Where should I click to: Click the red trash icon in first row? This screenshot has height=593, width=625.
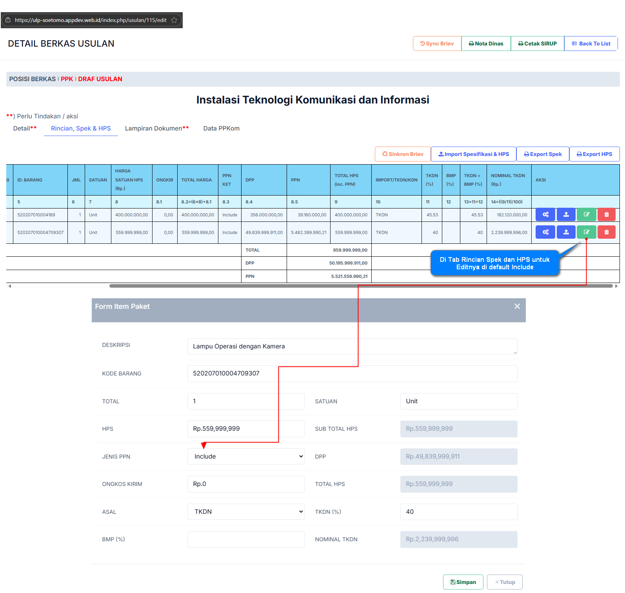click(x=606, y=214)
